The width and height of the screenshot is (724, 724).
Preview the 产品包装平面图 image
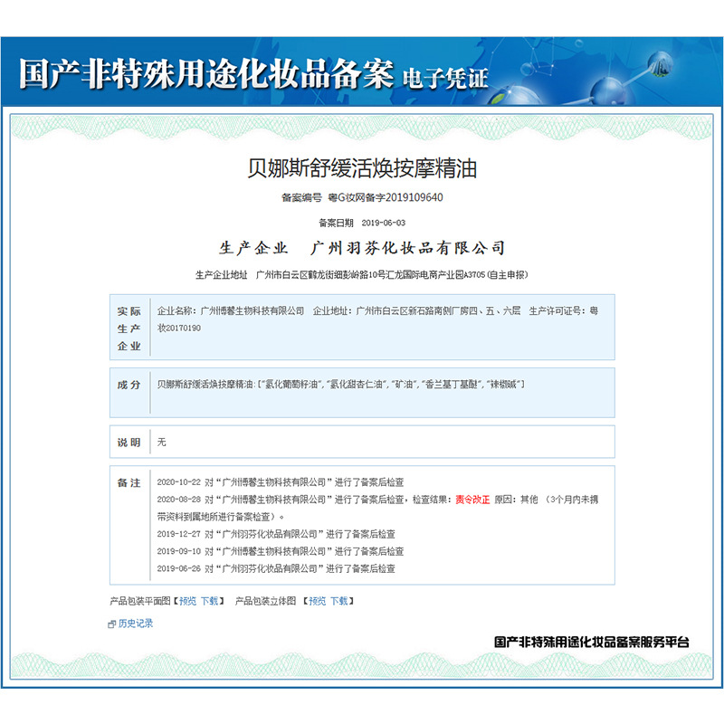pyautogui.click(x=187, y=600)
